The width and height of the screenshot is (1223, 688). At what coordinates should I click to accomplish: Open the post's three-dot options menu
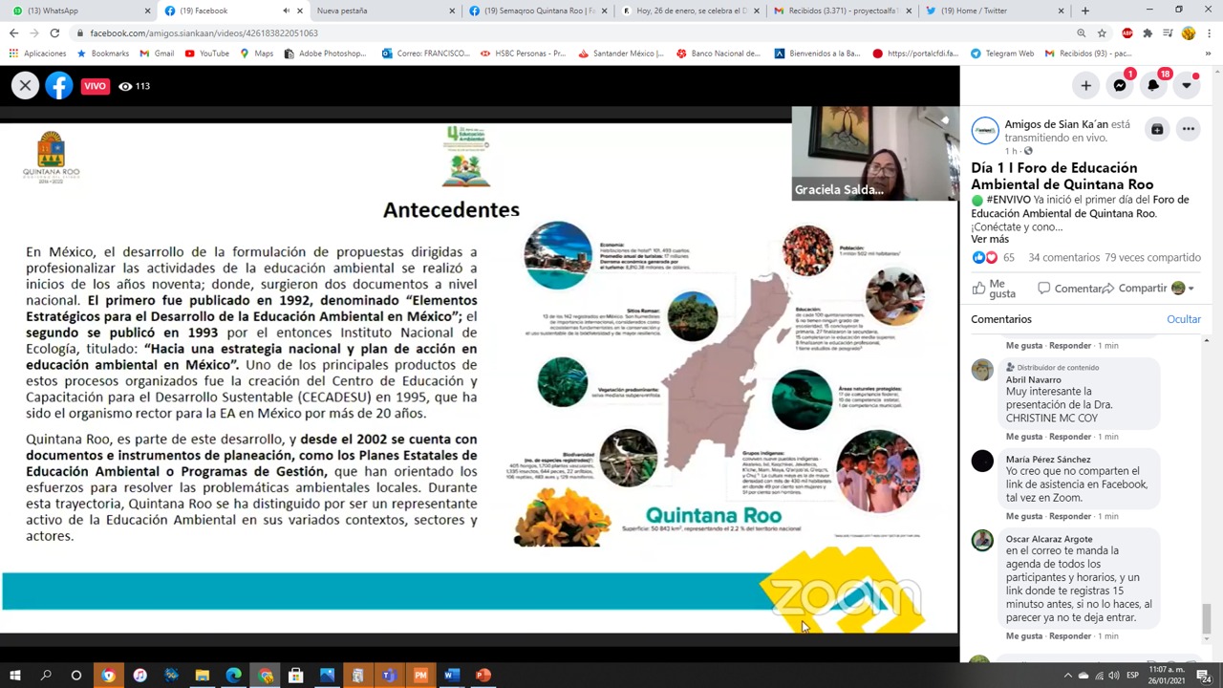(x=1188, y=129)
